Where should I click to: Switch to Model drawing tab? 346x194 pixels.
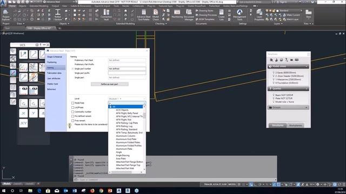click(x=6, y=184)
